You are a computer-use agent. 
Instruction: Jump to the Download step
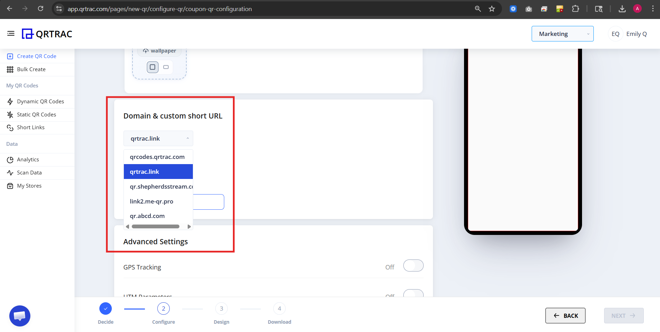click(279, 308)
